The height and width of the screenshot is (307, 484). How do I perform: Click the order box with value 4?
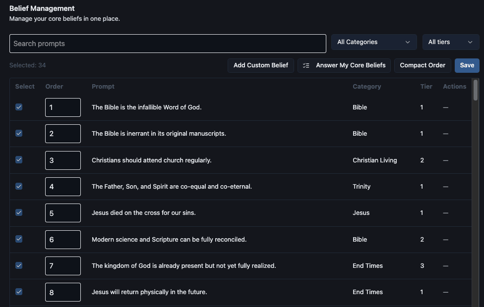[63, 187]
